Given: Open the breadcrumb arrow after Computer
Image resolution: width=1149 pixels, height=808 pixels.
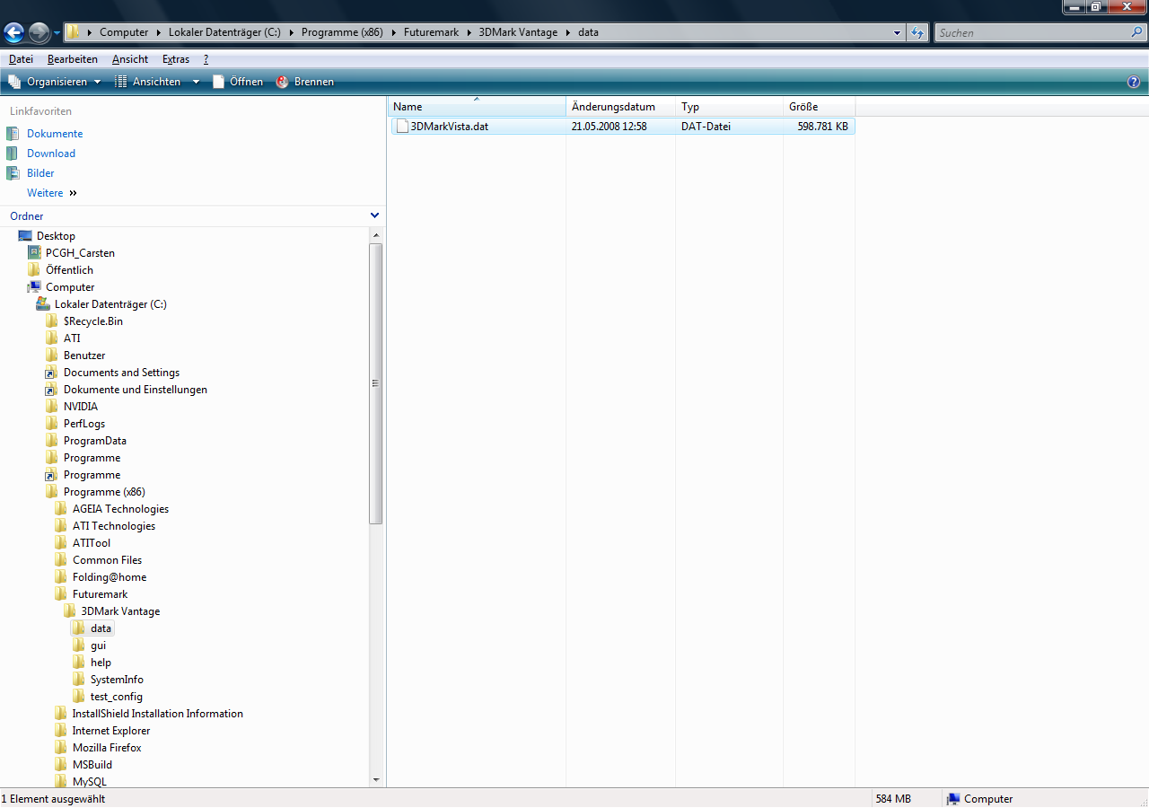Looking at the screenshot, I should [159, 32].
